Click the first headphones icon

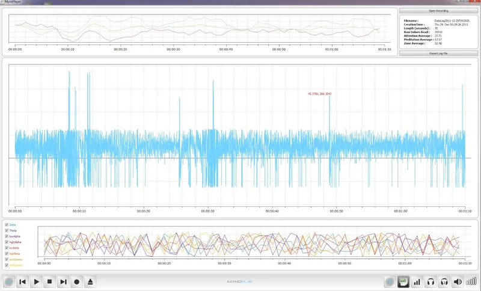430,282
